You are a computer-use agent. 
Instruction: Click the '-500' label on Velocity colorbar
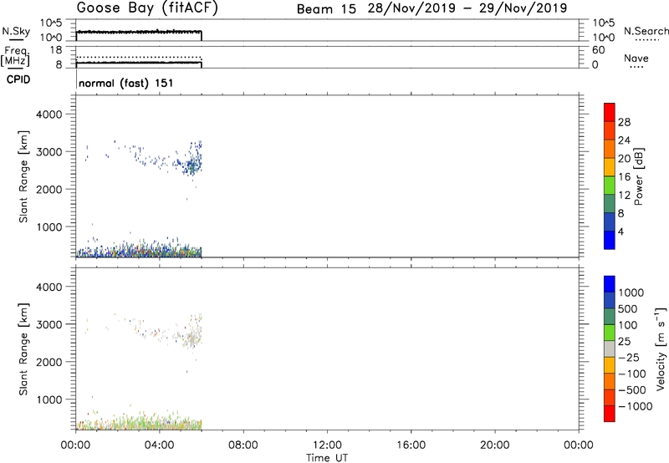pos(632,389)
